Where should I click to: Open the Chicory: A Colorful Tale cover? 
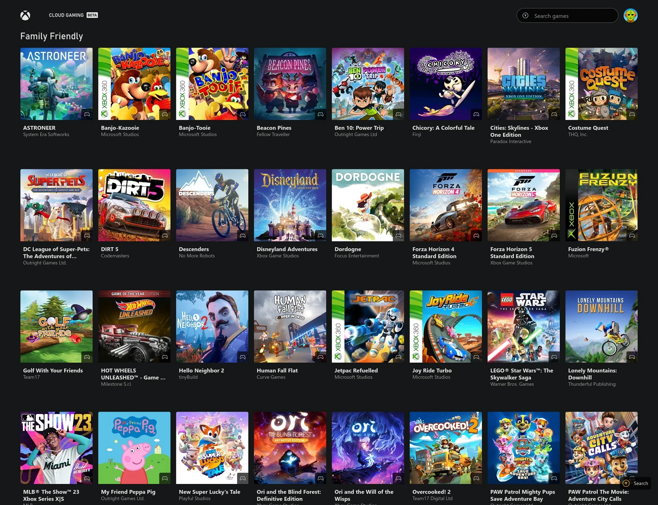click(446, 84)
